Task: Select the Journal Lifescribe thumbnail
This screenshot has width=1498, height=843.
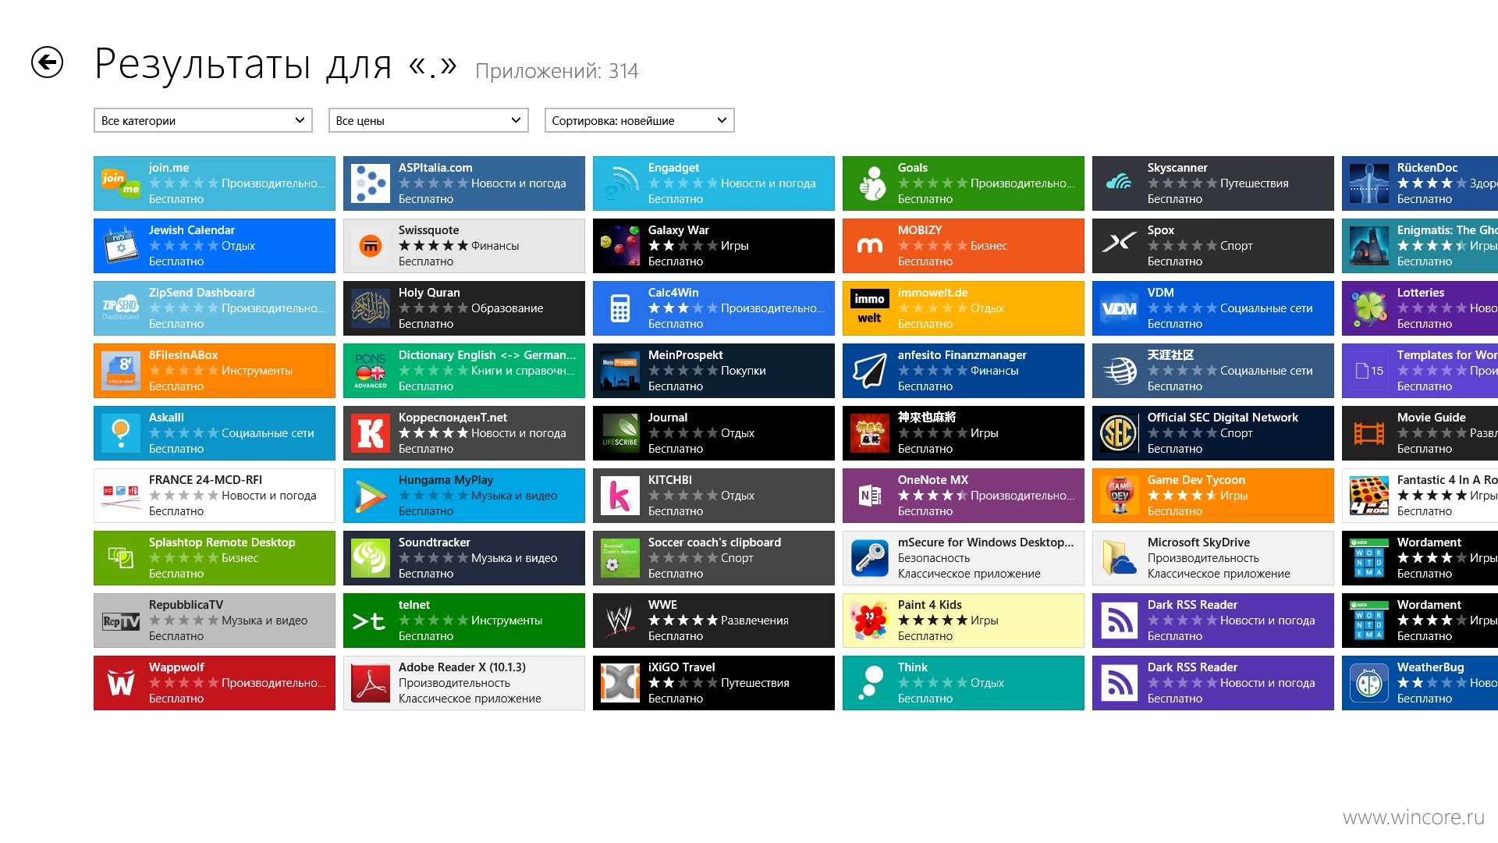Action: tap(620, 433)
